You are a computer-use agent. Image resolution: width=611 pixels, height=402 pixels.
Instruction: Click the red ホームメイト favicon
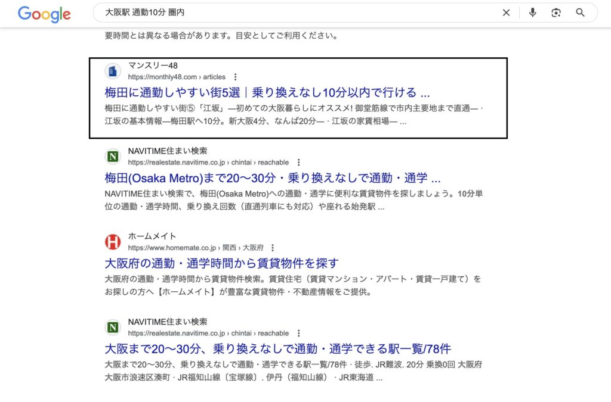pyautogui.click(x=113, y=242)
